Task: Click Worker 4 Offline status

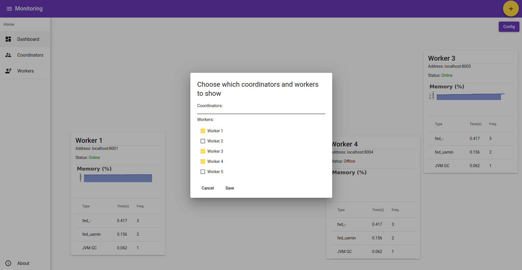Action: tap(350, 161)
